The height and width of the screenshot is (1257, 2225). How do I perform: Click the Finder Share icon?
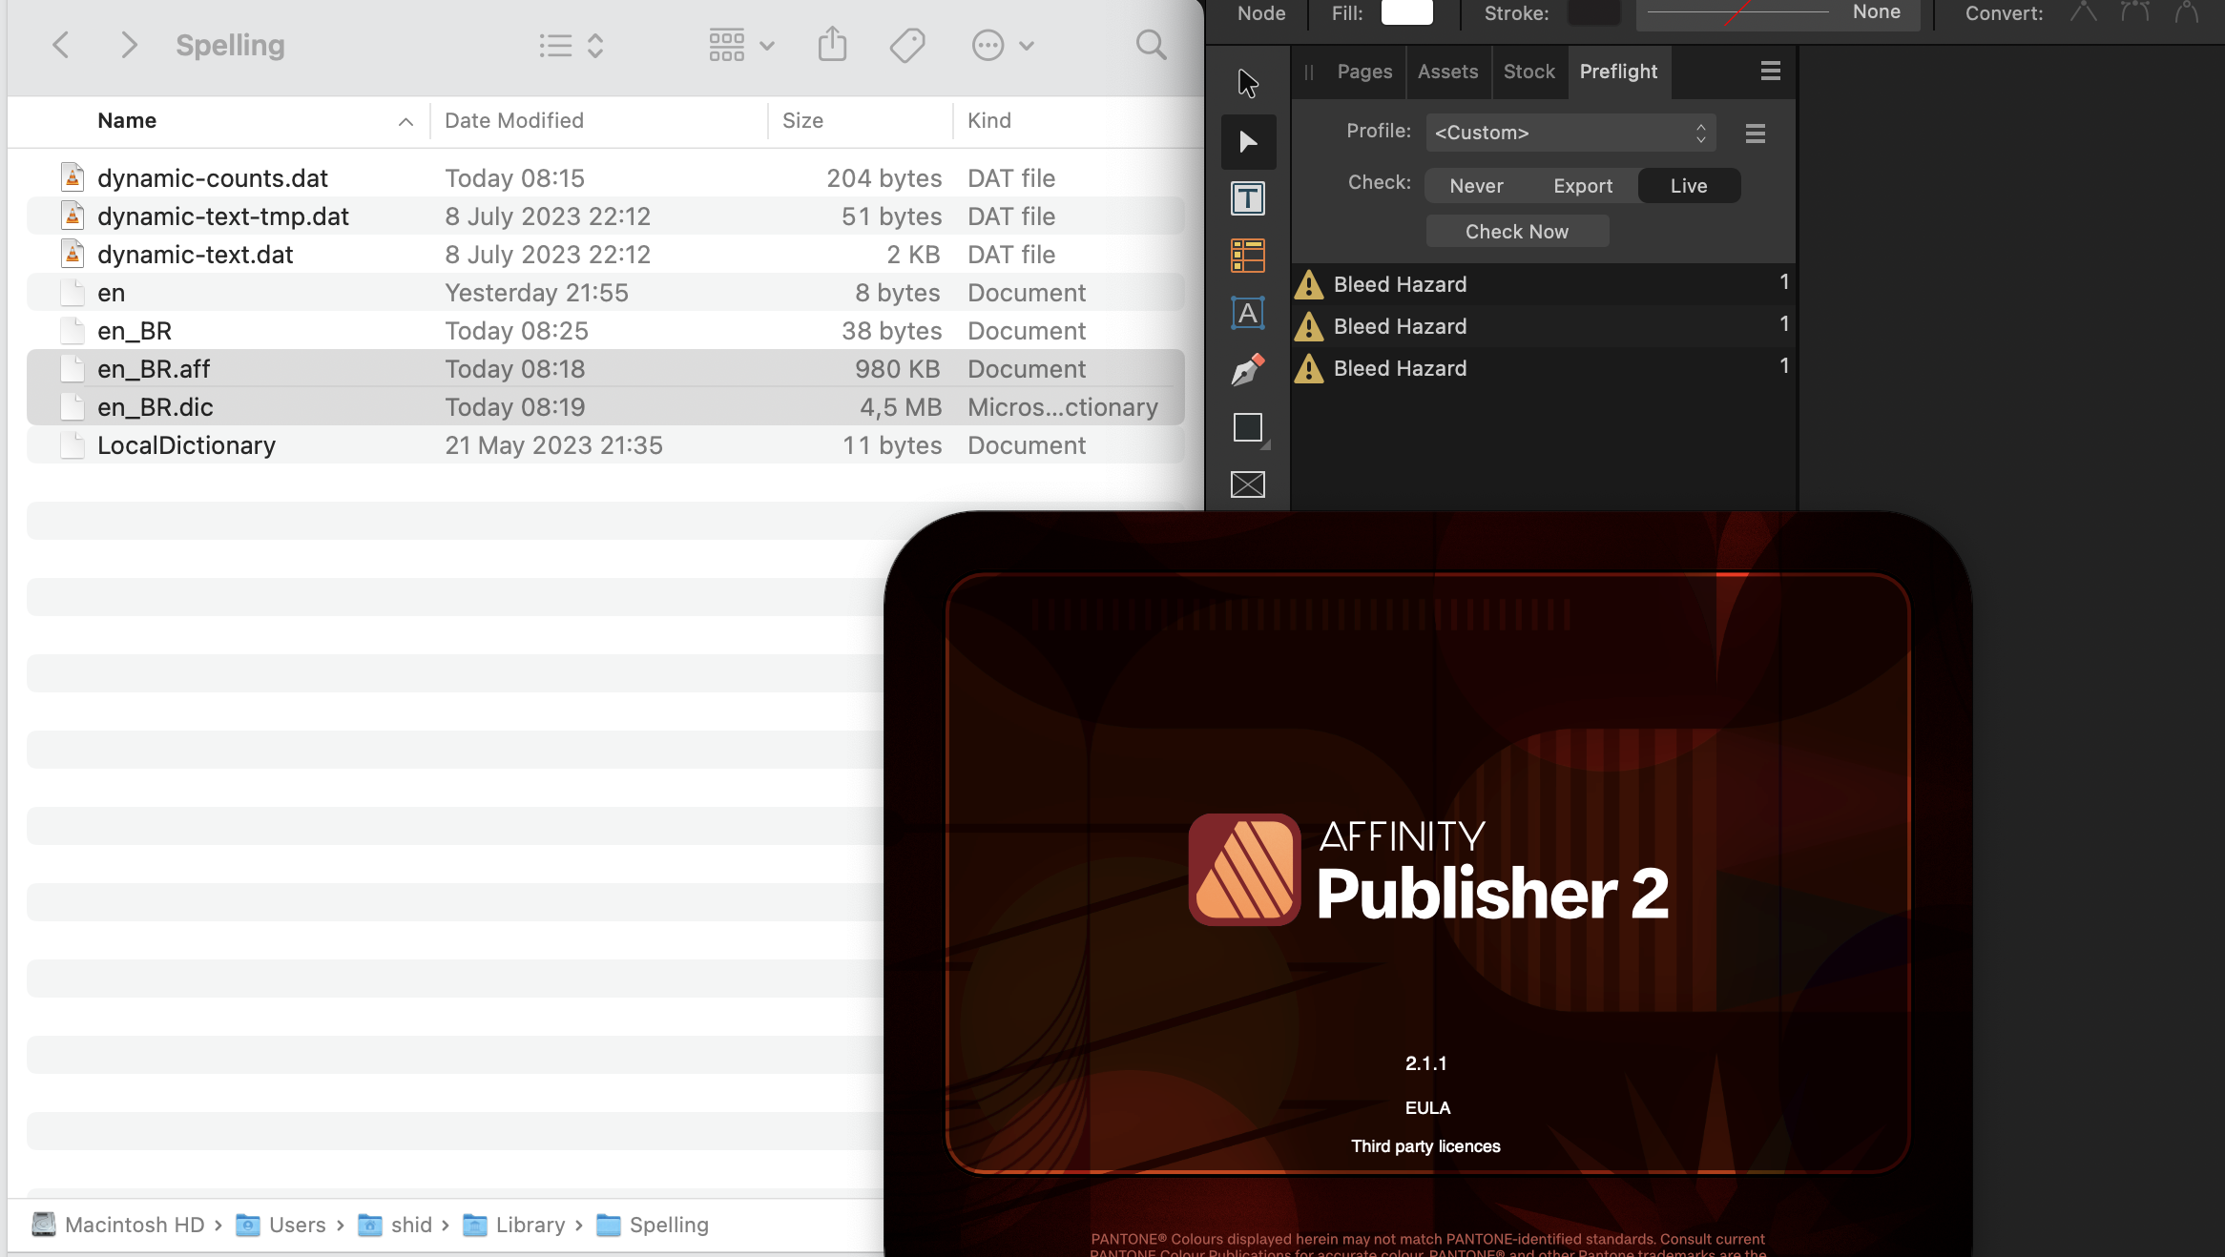click(x=832, y=44)
